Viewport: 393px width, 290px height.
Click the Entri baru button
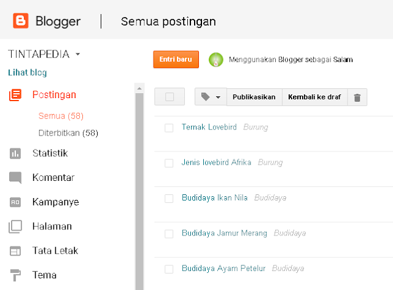point(176,59)
